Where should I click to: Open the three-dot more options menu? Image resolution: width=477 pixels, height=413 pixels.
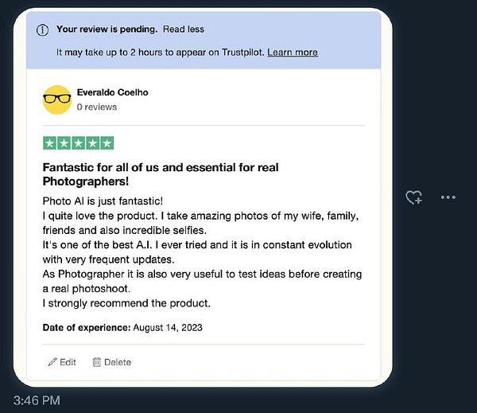[x=448, y=197]
